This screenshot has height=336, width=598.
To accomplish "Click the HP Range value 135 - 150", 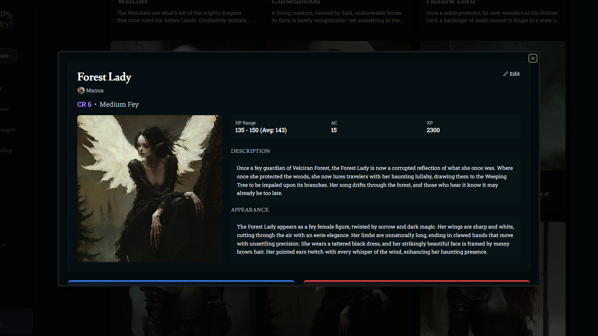I will click(261, 130).
